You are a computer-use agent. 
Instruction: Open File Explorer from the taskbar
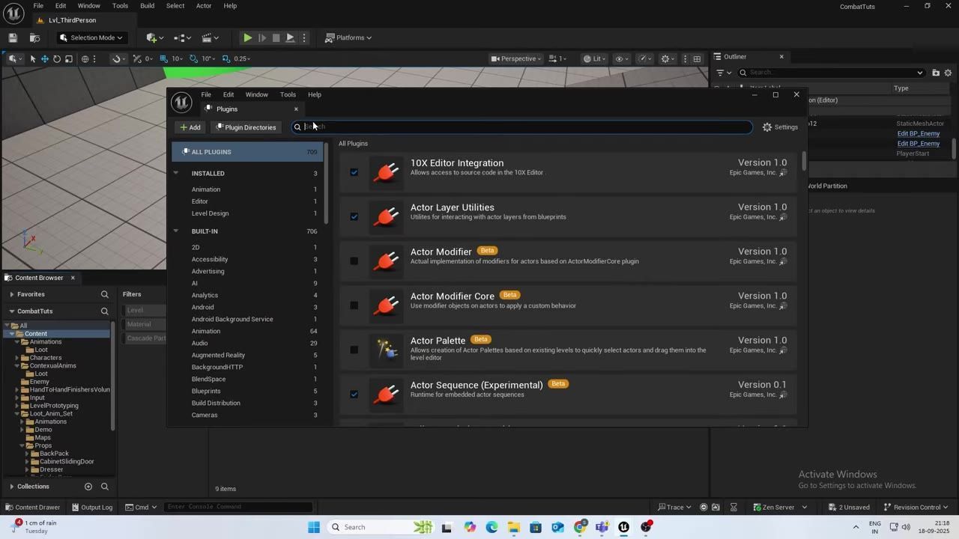pyautogui.click(x=513, y=527)
